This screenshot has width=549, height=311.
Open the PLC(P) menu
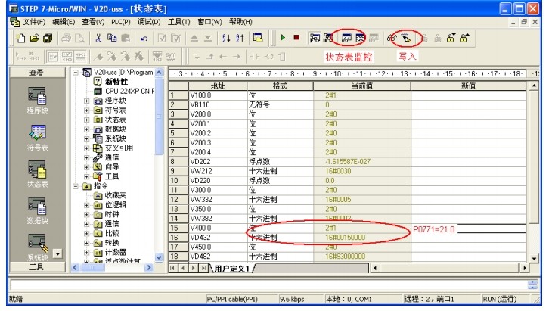pyautogui.click(x=121, y=22)
